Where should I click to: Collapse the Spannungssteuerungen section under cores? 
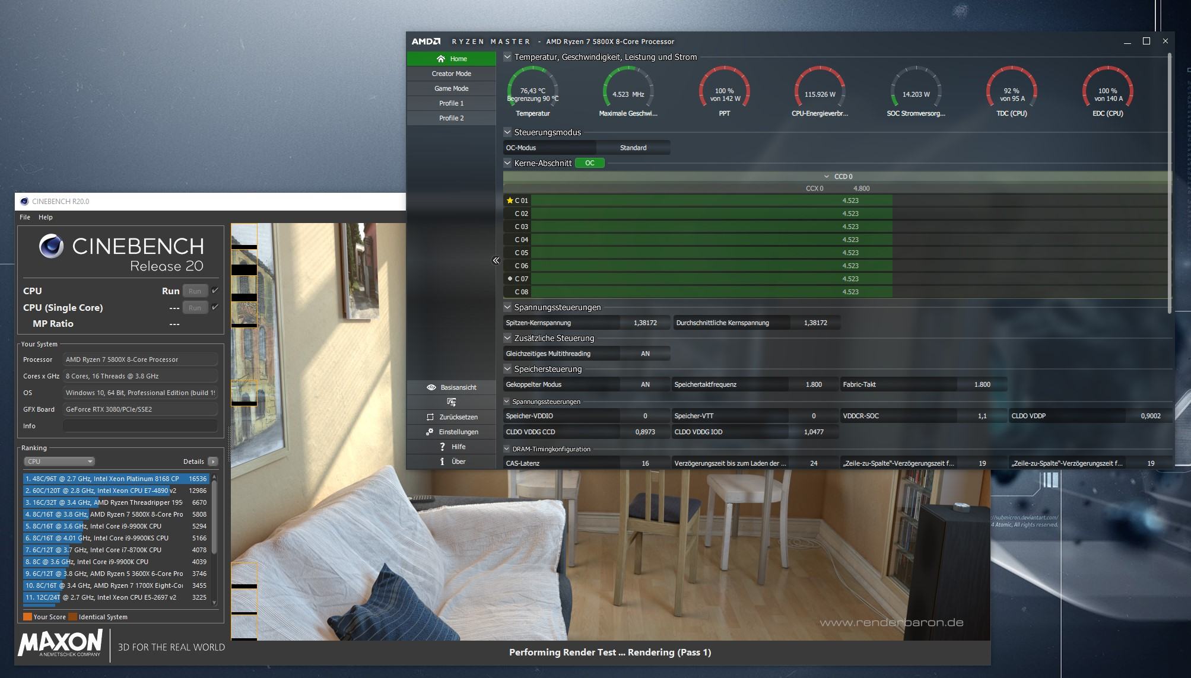(x=507, y=307)
